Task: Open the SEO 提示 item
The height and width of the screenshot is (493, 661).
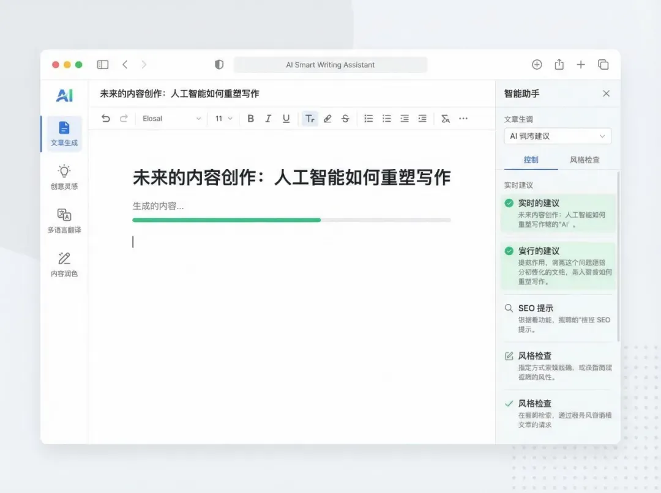Action: pos(558,318)
